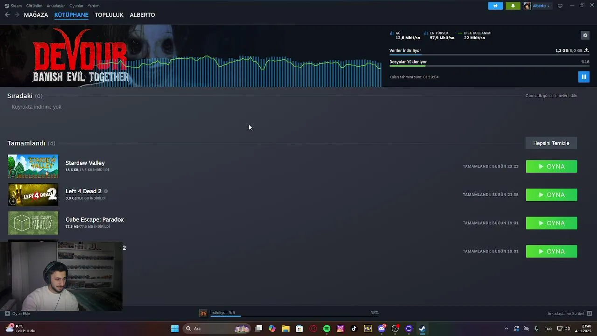
Task: Open TikTok from taskbar
Action: 354,329
